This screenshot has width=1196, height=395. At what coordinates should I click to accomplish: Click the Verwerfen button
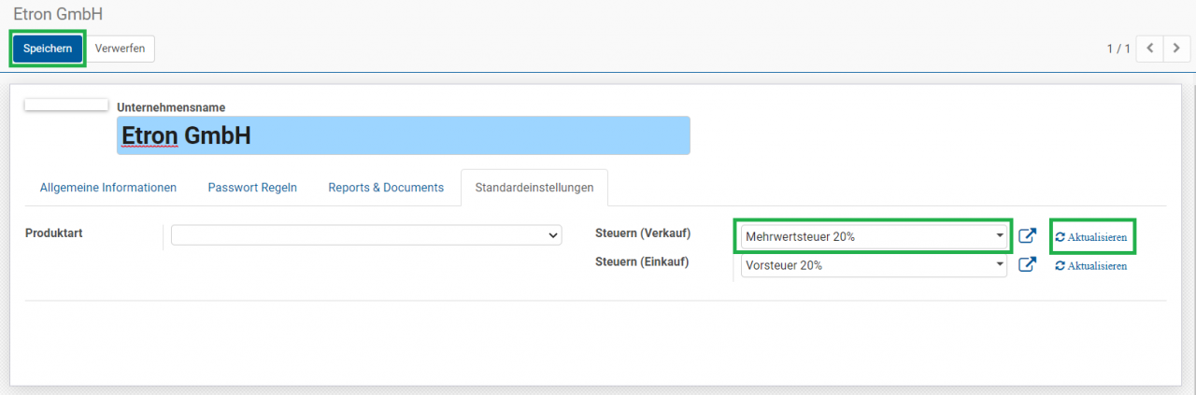click(121, 49)
